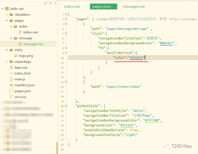This screenshot has height=154, width=198.
Task: Click the collapse-all icon in project panel
Action: point(50,3)
